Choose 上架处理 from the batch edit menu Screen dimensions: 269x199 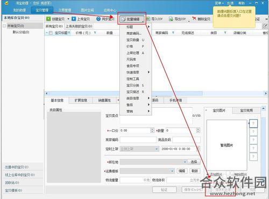pos(136,53)
